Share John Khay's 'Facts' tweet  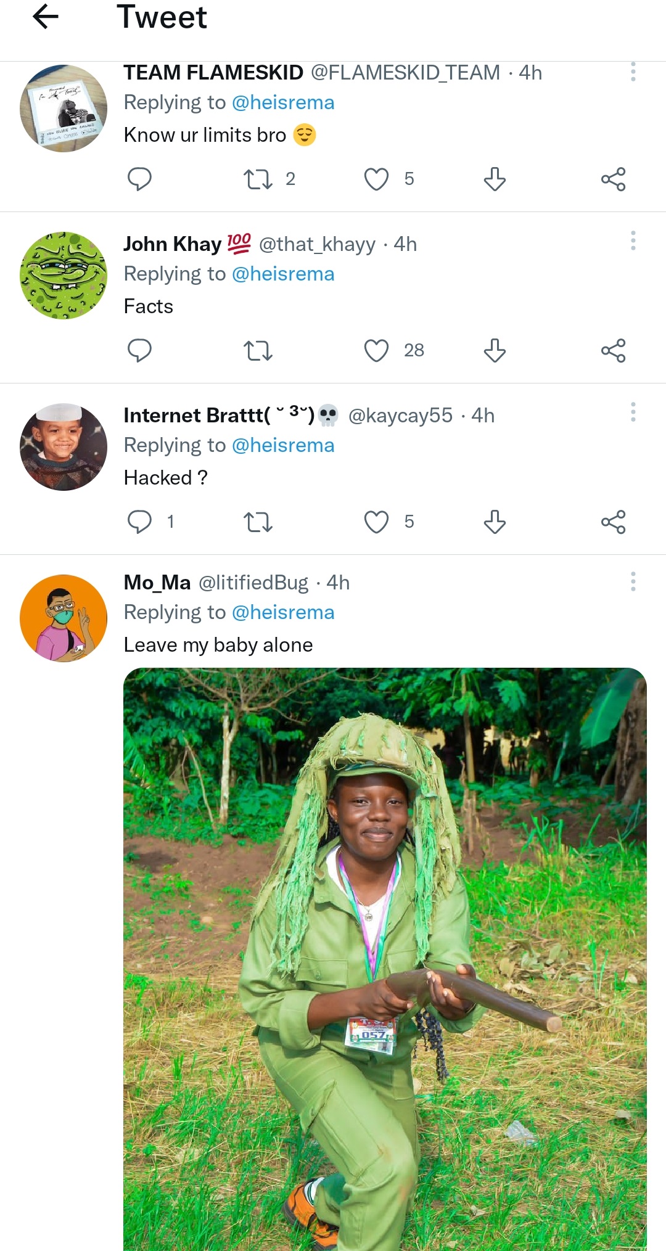coord(613,350)
